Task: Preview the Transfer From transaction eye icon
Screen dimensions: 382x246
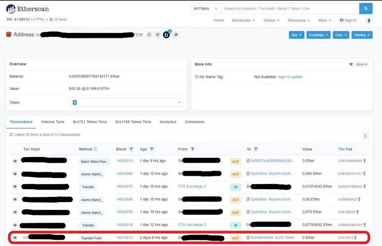Action: point(15,238)
